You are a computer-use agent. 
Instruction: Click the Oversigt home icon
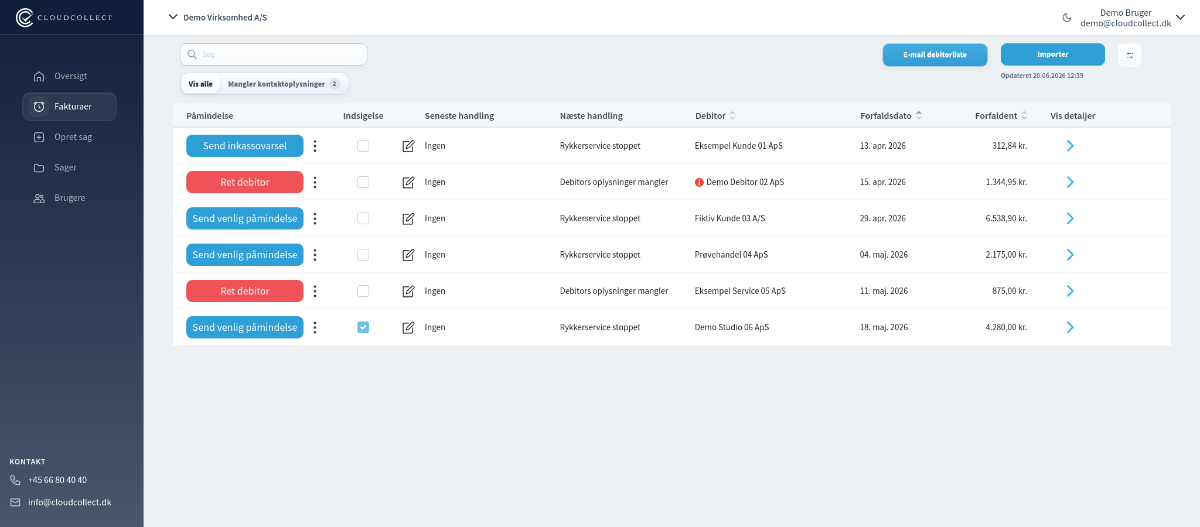pos(39,76)
